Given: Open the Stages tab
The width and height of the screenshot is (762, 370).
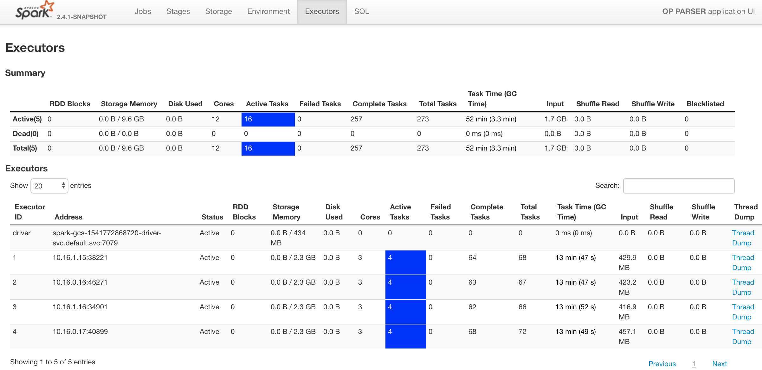Looking at the screenshot, I should [x=178, y=11].
